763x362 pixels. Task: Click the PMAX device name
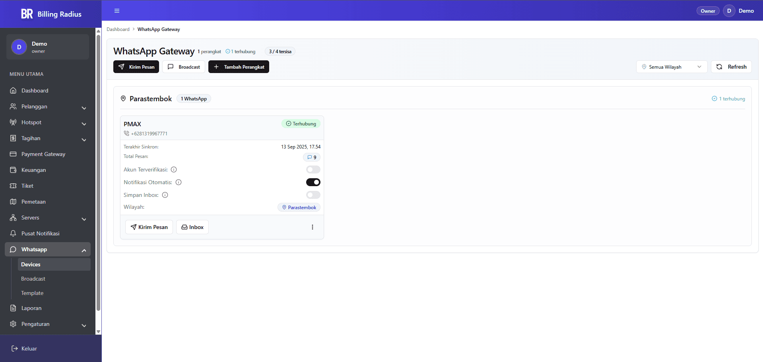(x=132, y=124)
